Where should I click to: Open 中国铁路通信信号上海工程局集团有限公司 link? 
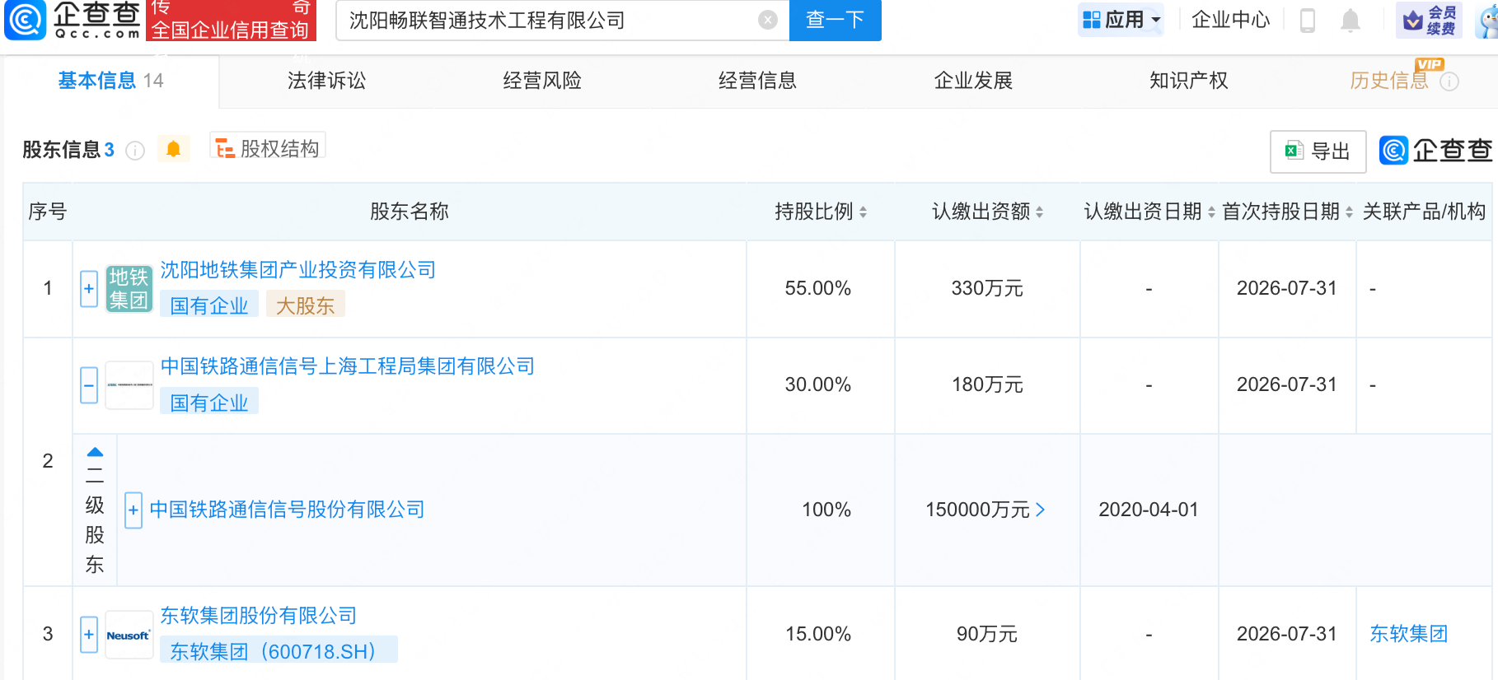(347, 366)
